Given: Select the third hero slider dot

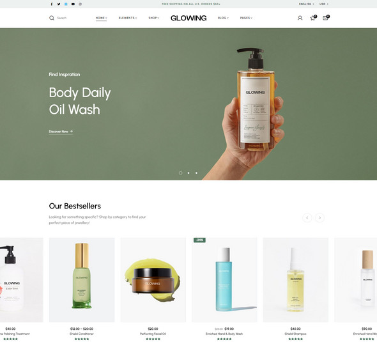Looking at the screenshot, I should pos(196,173).
